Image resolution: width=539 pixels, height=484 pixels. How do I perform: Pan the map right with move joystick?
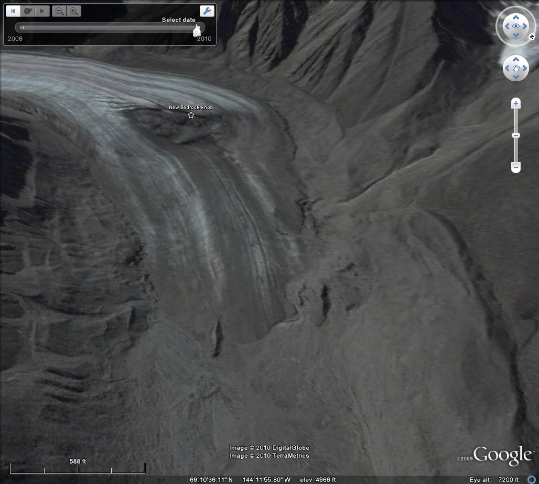(525, 68)
